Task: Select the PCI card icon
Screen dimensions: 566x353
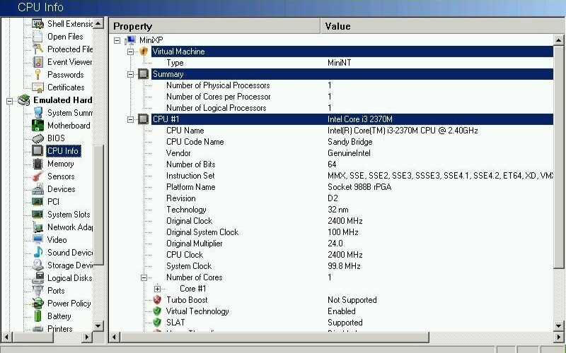Action: (x=37, y=202)
